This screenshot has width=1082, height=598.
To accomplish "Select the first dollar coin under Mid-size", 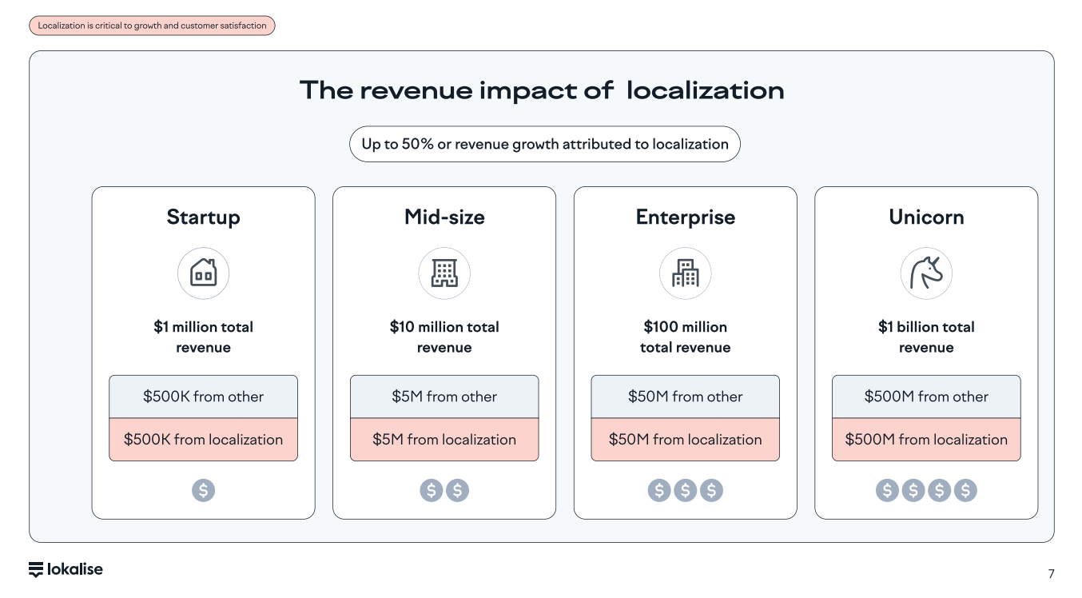I will click(x=432, y=490).
